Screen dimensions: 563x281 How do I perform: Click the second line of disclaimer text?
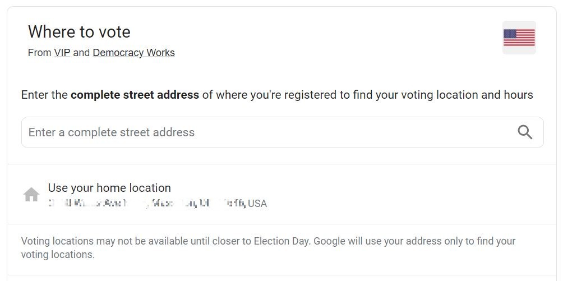click(x=58, y=255)
